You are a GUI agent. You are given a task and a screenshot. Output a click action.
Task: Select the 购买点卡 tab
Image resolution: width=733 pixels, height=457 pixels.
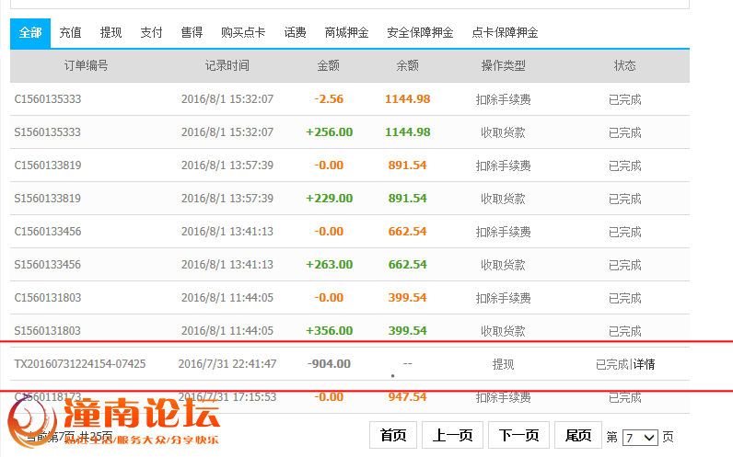coord(243,33)
